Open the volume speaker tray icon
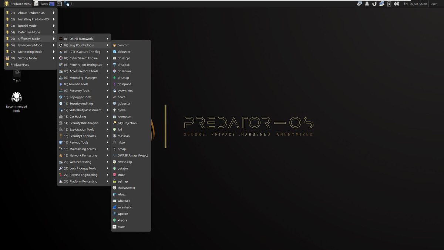The width and height of the screenshot is (444, 250). [x=396, y=4]
